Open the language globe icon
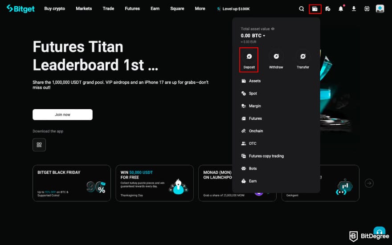 367,8
